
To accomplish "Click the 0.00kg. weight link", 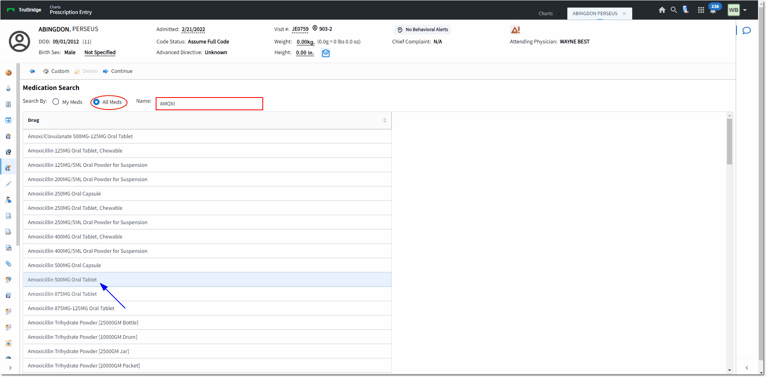I will click(305, 42).
